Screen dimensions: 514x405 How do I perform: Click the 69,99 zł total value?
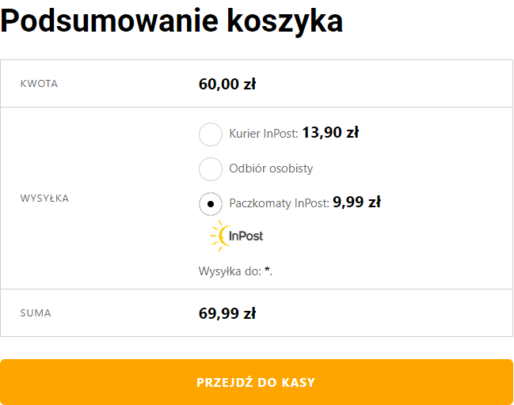(227, 313)
